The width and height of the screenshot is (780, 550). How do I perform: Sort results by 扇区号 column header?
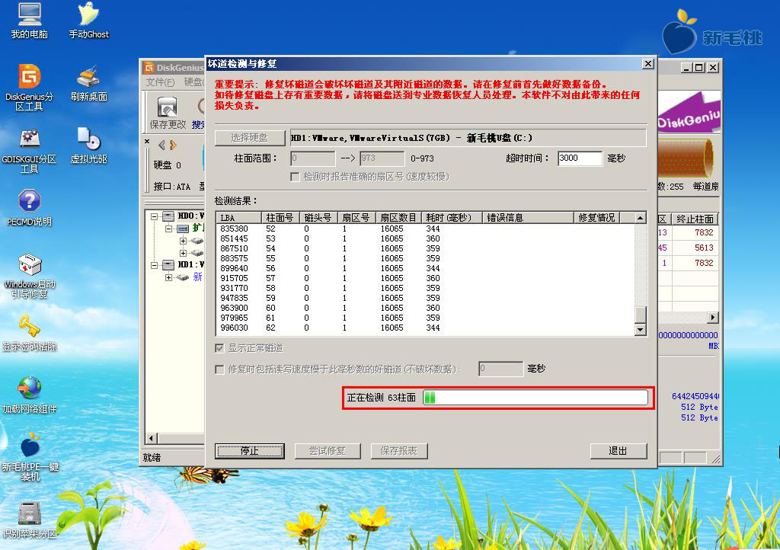pos(356,218)
